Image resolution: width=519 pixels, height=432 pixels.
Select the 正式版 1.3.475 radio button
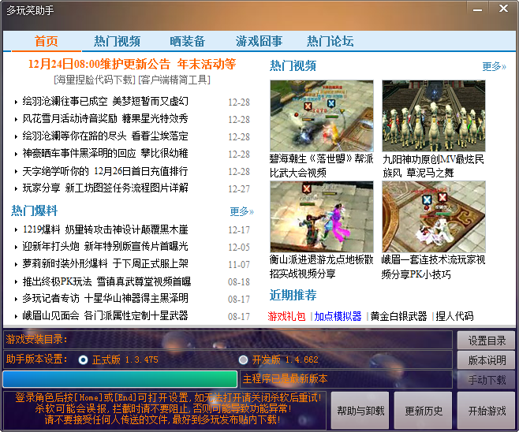[x=84, y=359]
